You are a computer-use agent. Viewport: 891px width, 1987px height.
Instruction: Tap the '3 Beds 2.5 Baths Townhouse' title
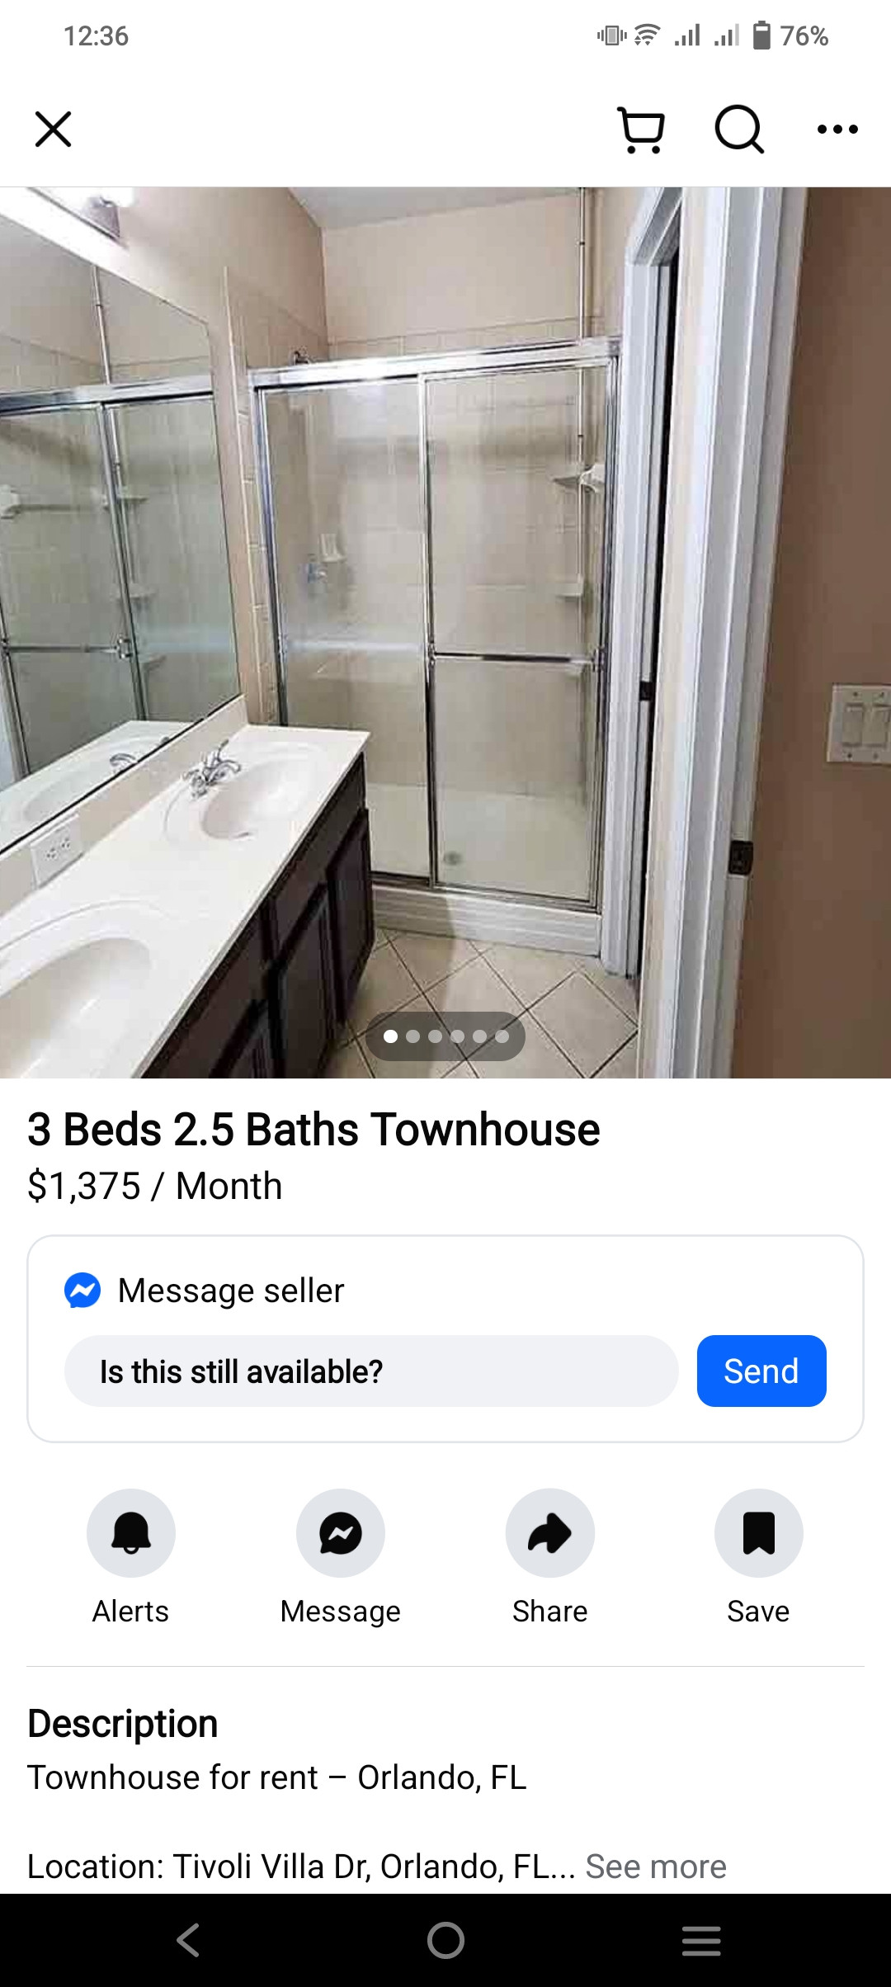point(313,1130)
